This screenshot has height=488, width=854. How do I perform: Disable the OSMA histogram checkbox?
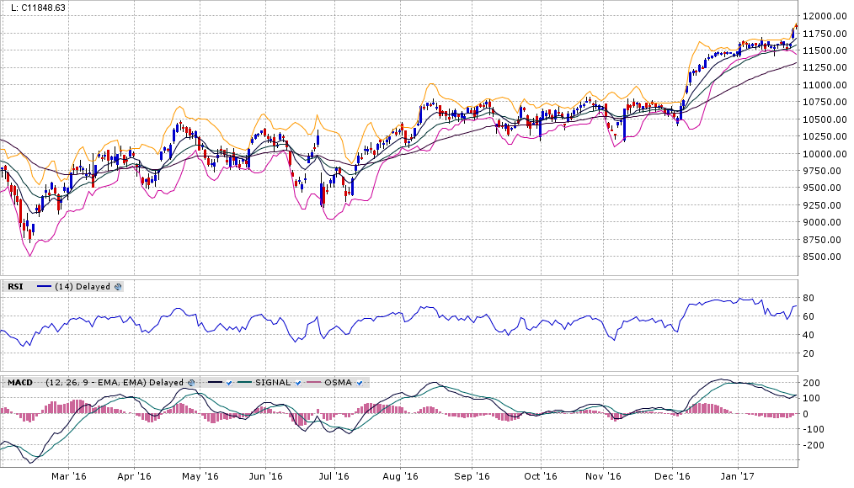[x=360, y=383]
